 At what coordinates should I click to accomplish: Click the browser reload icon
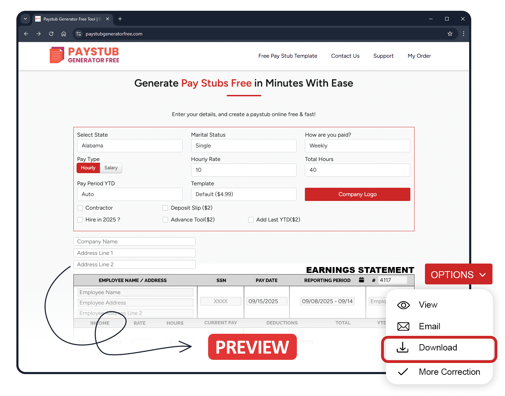51,34
